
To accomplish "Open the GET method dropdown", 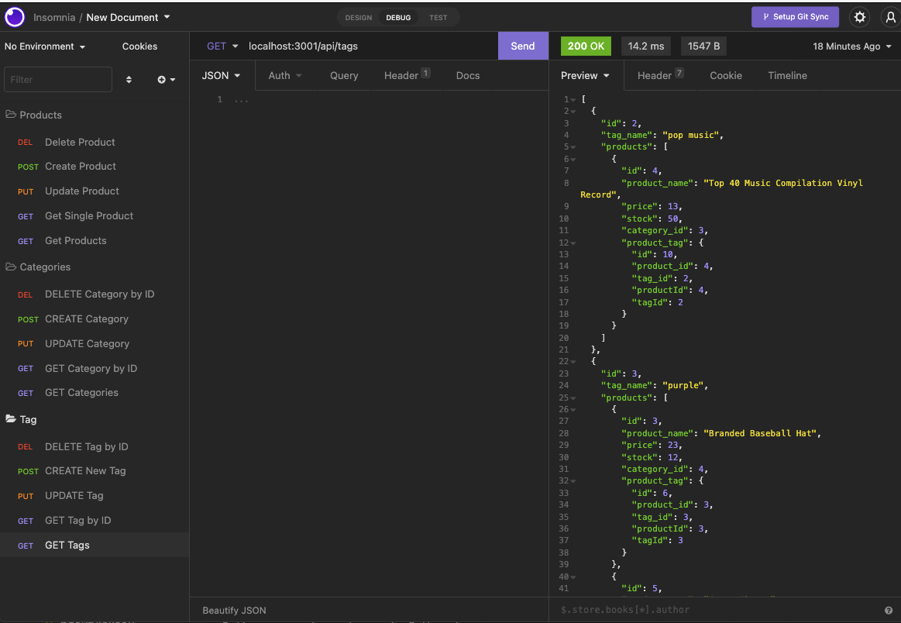I will click(222, 46).
